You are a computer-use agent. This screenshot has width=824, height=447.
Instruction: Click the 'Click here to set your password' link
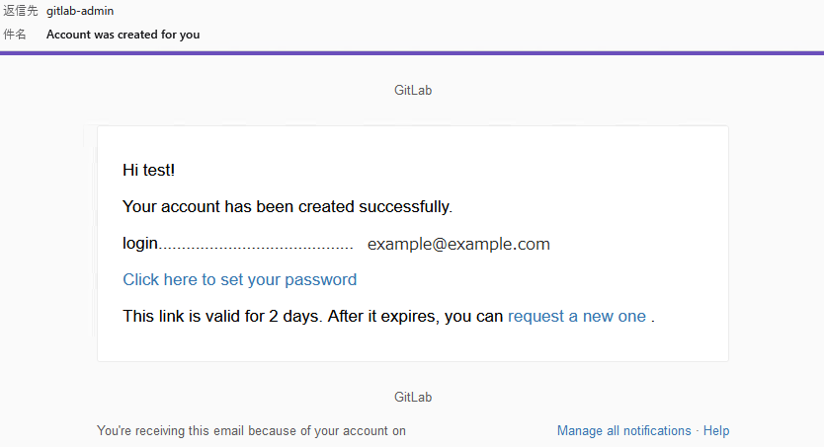pos(240,279)
